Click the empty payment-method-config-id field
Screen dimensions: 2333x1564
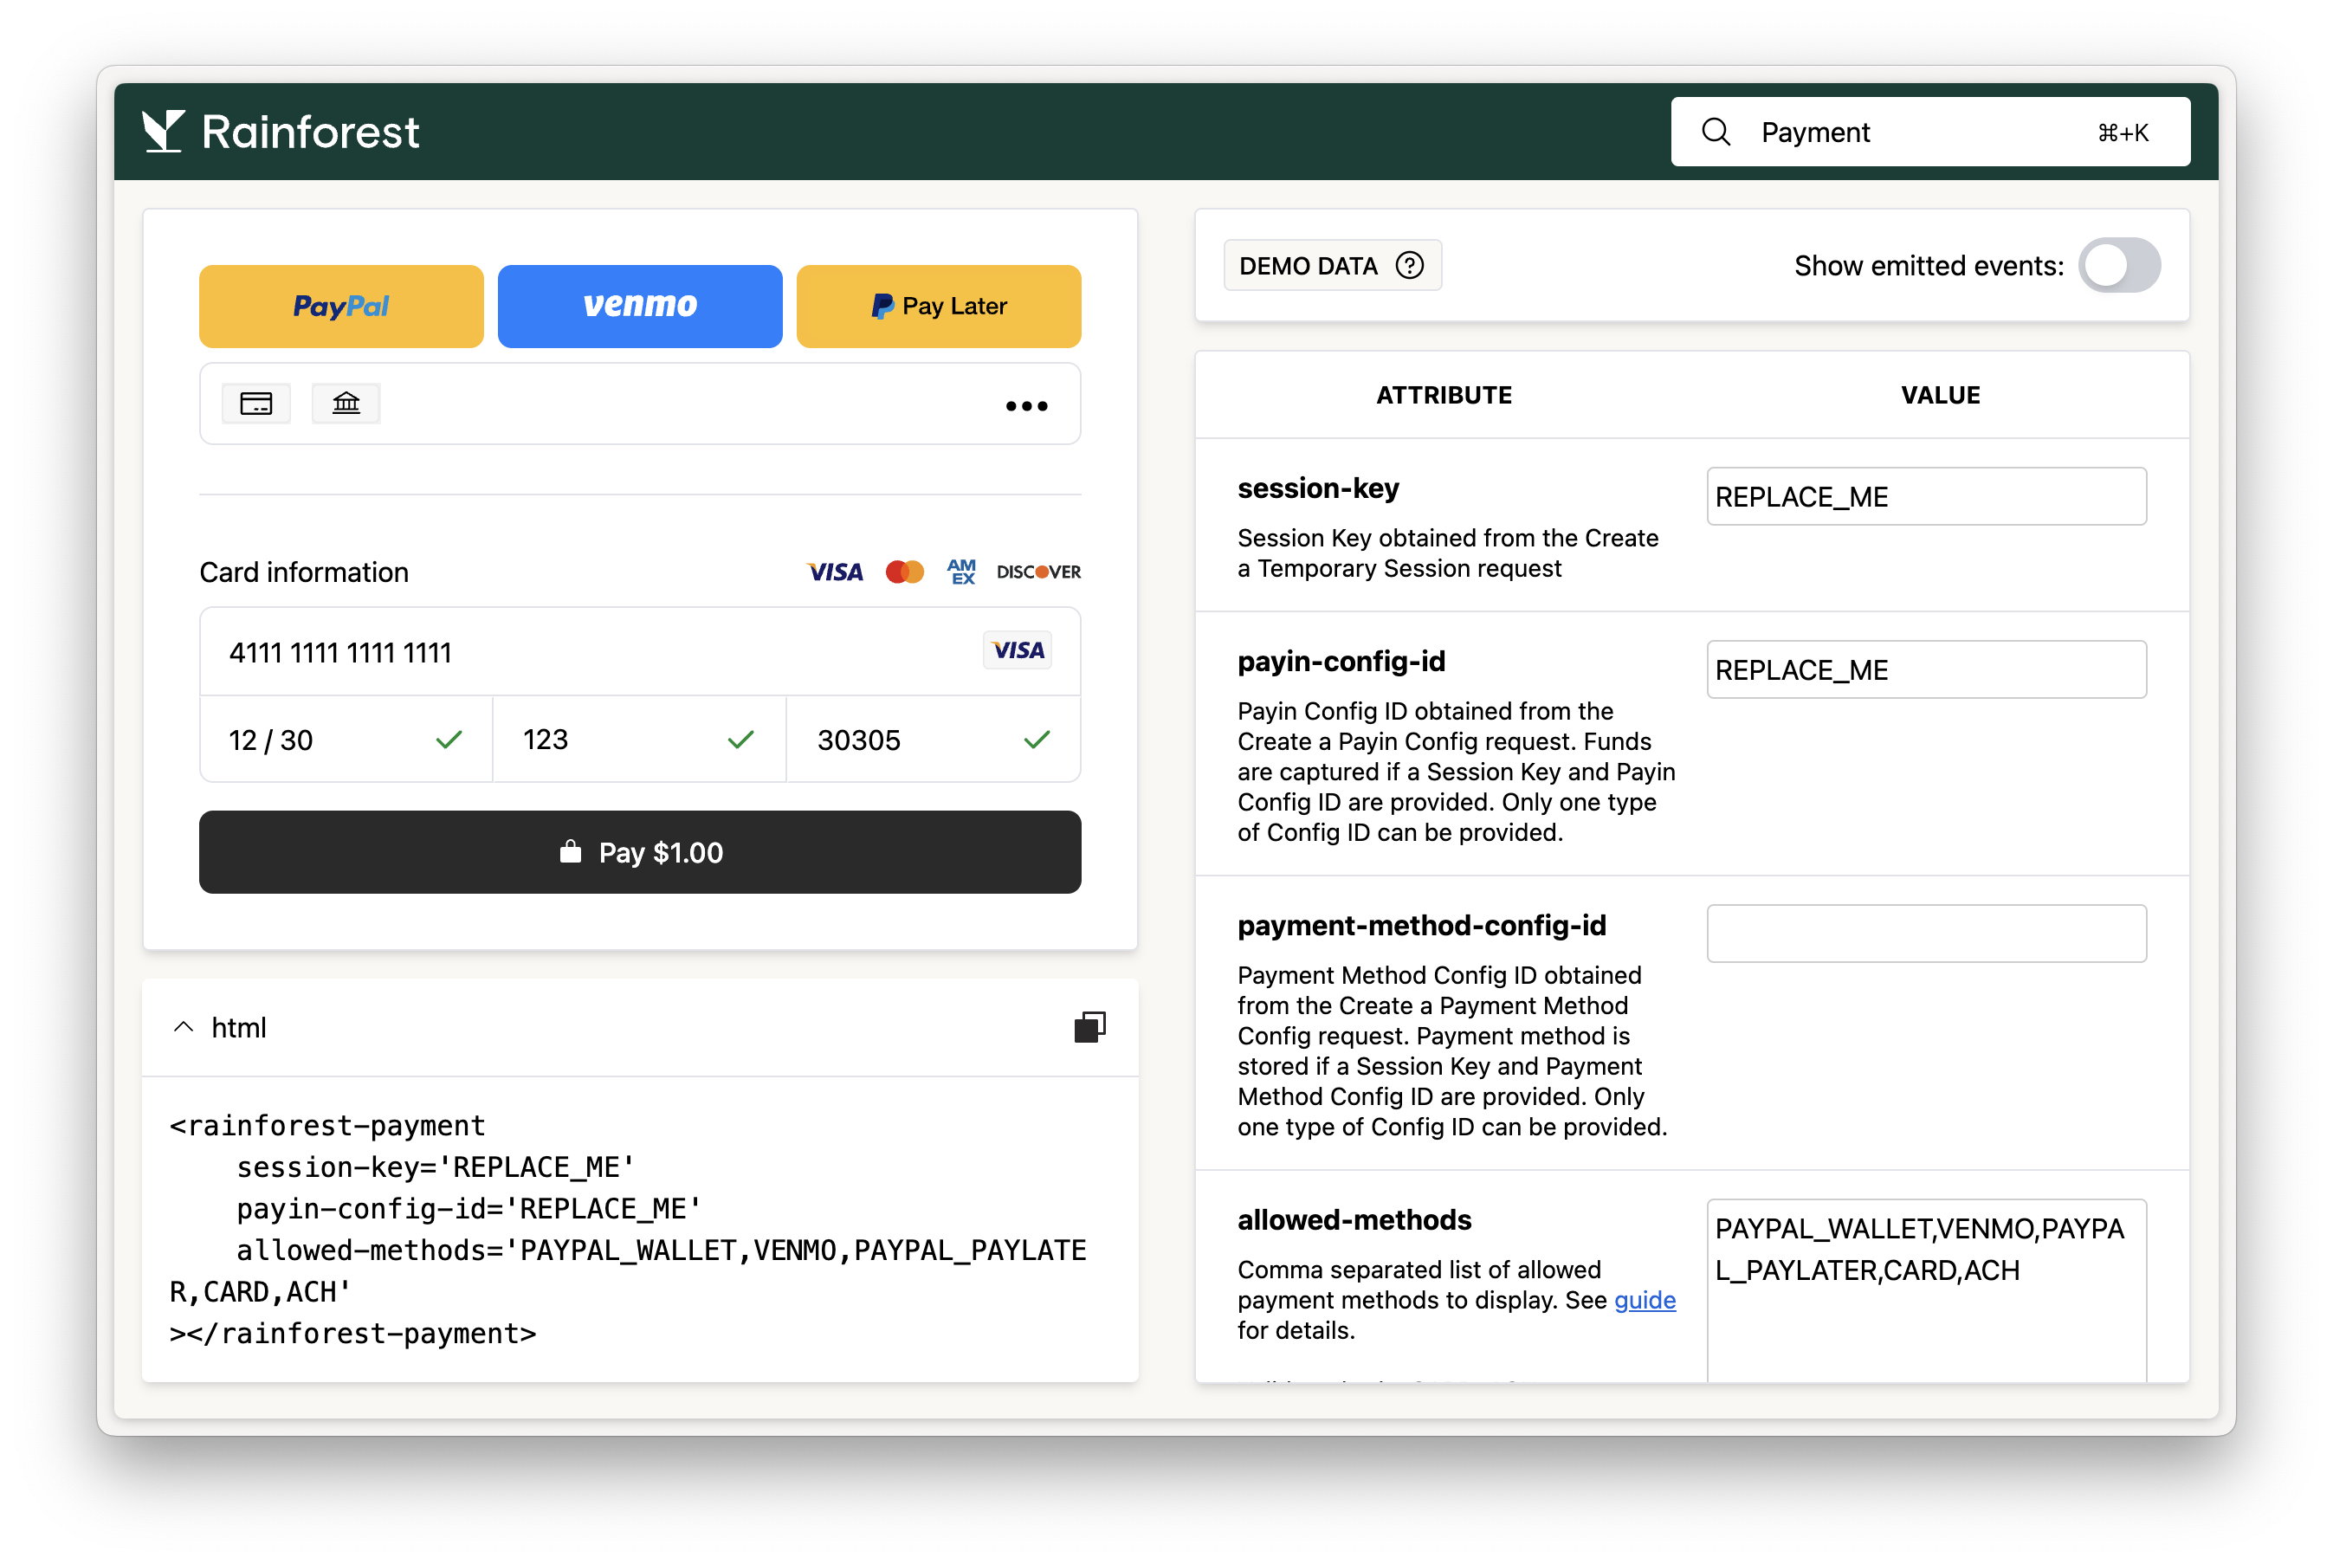[1926, 934]
